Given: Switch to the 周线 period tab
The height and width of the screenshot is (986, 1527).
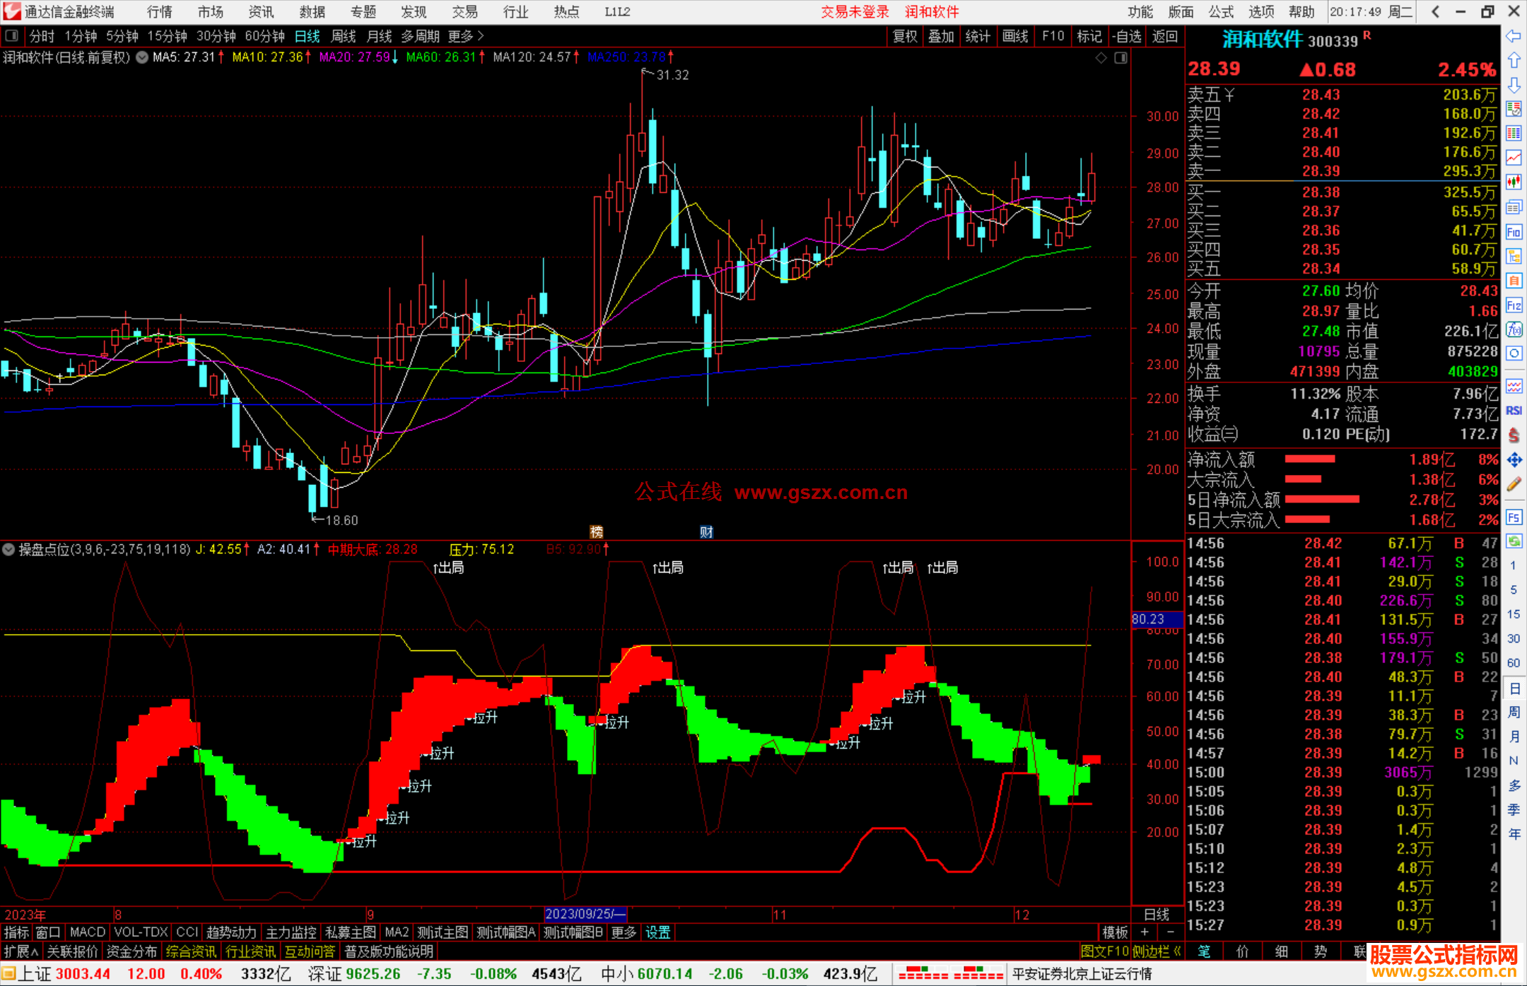Looking at the screenshot, I should tap(344, 36).
